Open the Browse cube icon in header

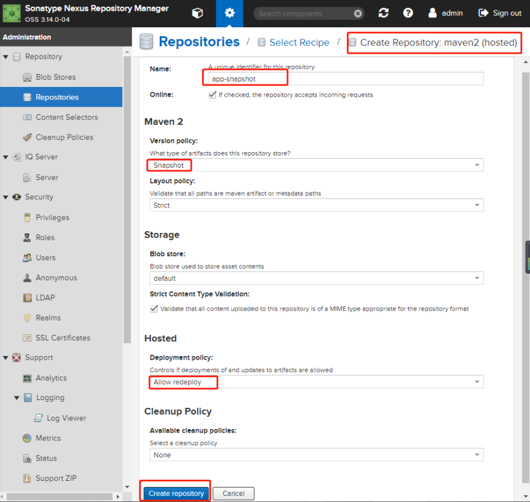[197, 13]
